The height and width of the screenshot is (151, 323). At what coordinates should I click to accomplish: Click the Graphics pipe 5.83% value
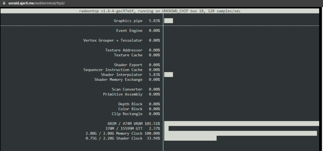tap(154, 21)
